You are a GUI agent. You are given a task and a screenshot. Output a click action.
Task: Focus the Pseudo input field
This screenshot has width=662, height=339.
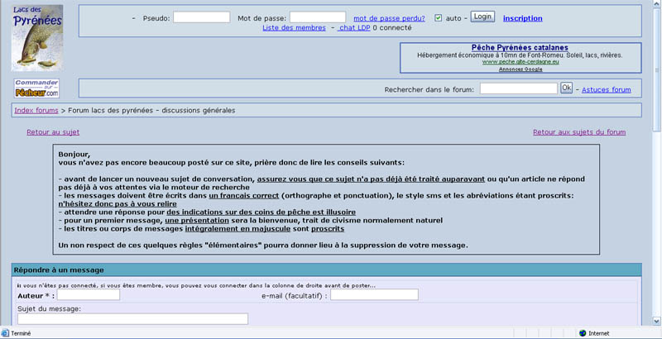[201, 17]
